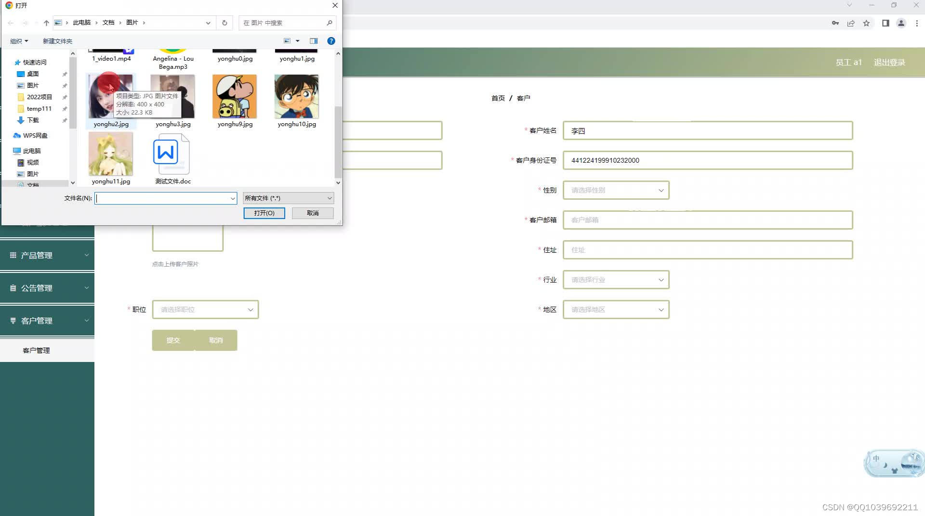Select yonghu0.jpg file name
925x516 pixels.
pyautogui.click(x=235, y=59)
